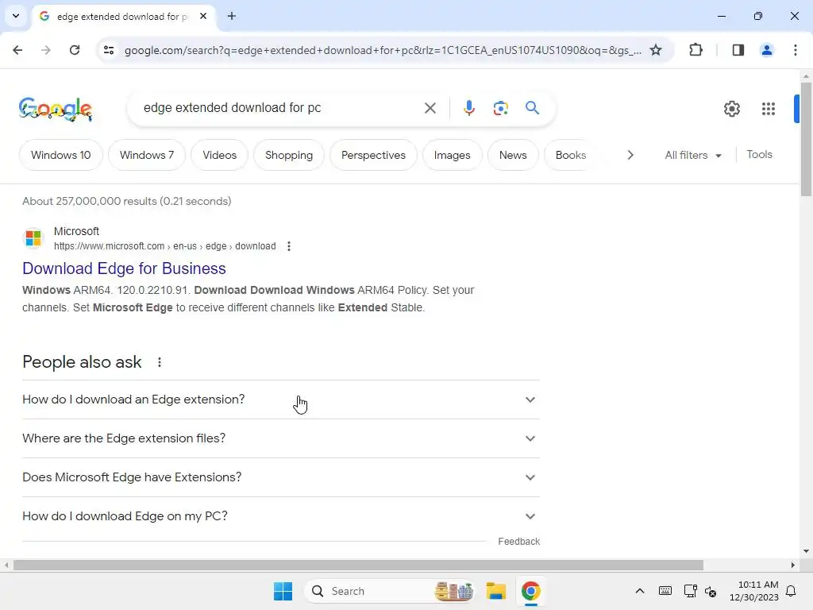Open the notifications bell

[791, 591]
